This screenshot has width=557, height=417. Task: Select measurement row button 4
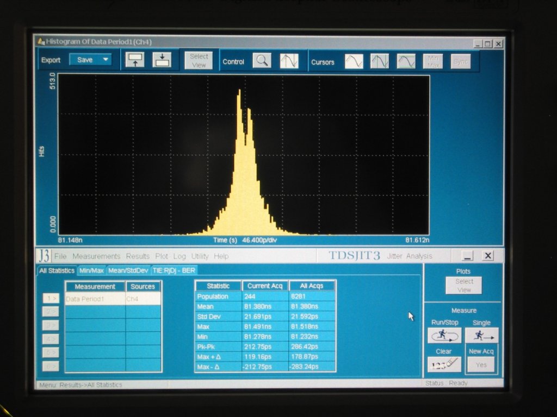click(51, 339)
